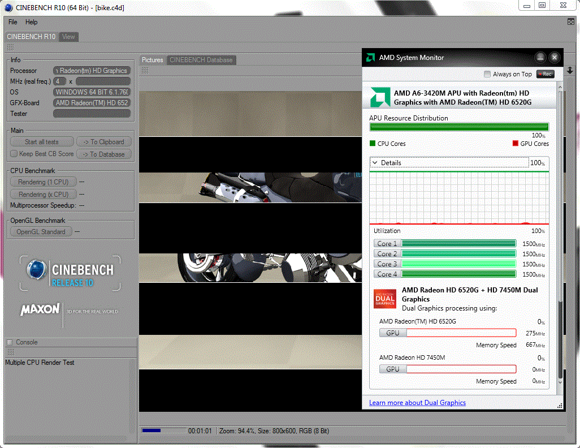The width and height of the screenshot is (580, 448).
Task: Click the Core 2 label button
Action: point(387,253)
